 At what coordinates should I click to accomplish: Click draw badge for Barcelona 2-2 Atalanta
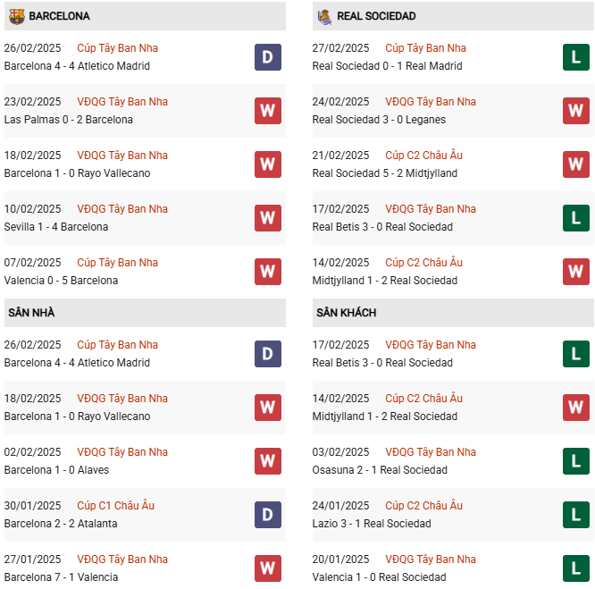coord(268,515)
